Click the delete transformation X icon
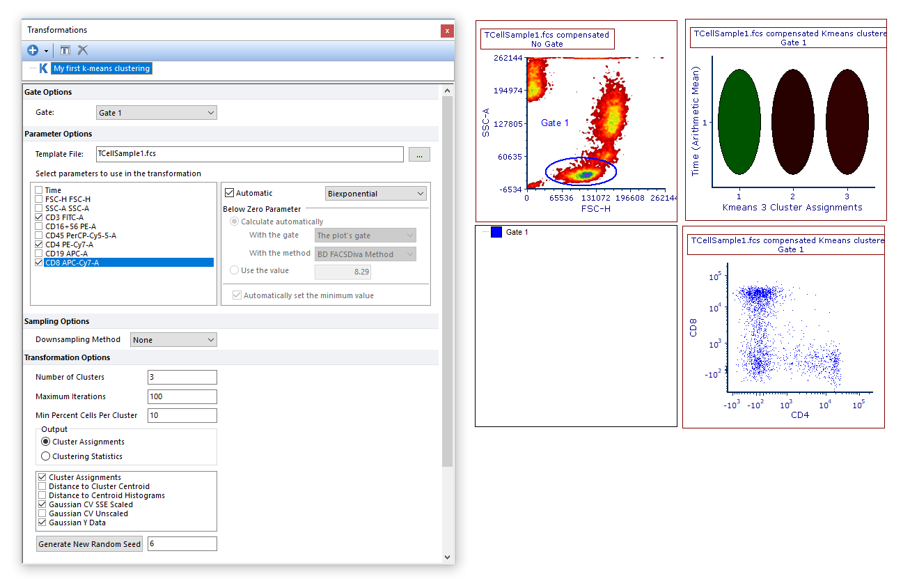910x588 pixels. coord(83,50)
